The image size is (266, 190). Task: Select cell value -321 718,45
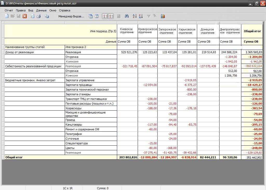point(127,66)
